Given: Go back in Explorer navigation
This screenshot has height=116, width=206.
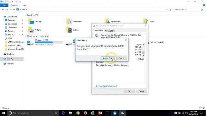Looking at the screenshot, I should pos(3,10).
